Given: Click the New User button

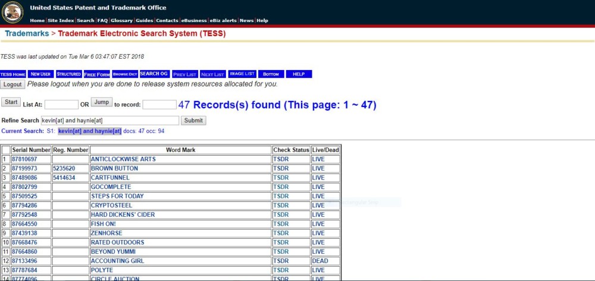Looking at the screenshot, I should pyautogui.click(x=41, y=74).
